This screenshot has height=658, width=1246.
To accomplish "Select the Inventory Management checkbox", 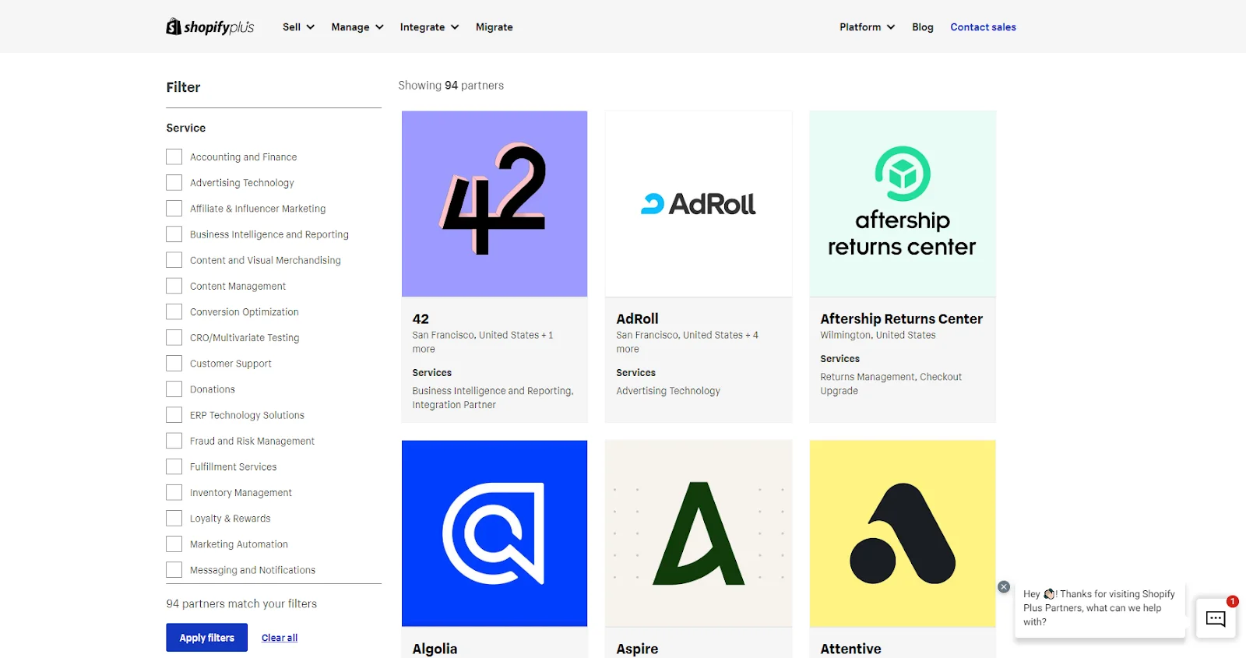I will click(174, 492).
